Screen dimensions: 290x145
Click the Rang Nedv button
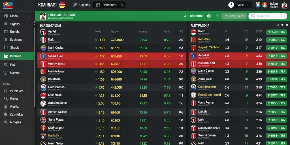tap(234, 16)
